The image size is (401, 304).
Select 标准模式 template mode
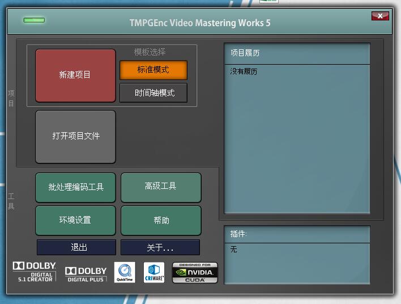153,70
